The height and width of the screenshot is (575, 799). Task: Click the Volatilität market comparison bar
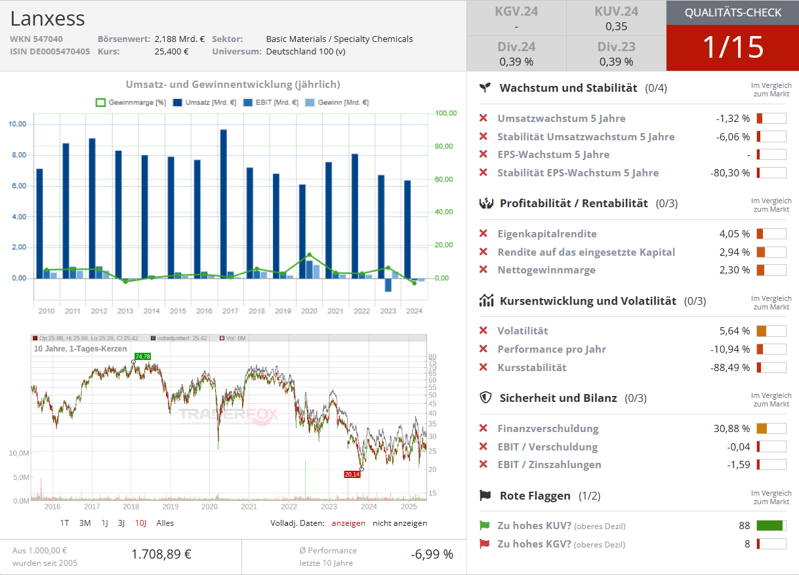click(771, 331)
